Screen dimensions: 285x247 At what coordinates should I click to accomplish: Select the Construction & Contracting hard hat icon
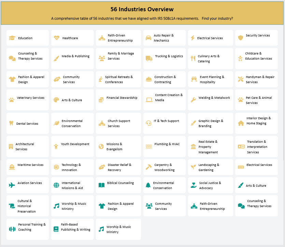coord(149,79)
